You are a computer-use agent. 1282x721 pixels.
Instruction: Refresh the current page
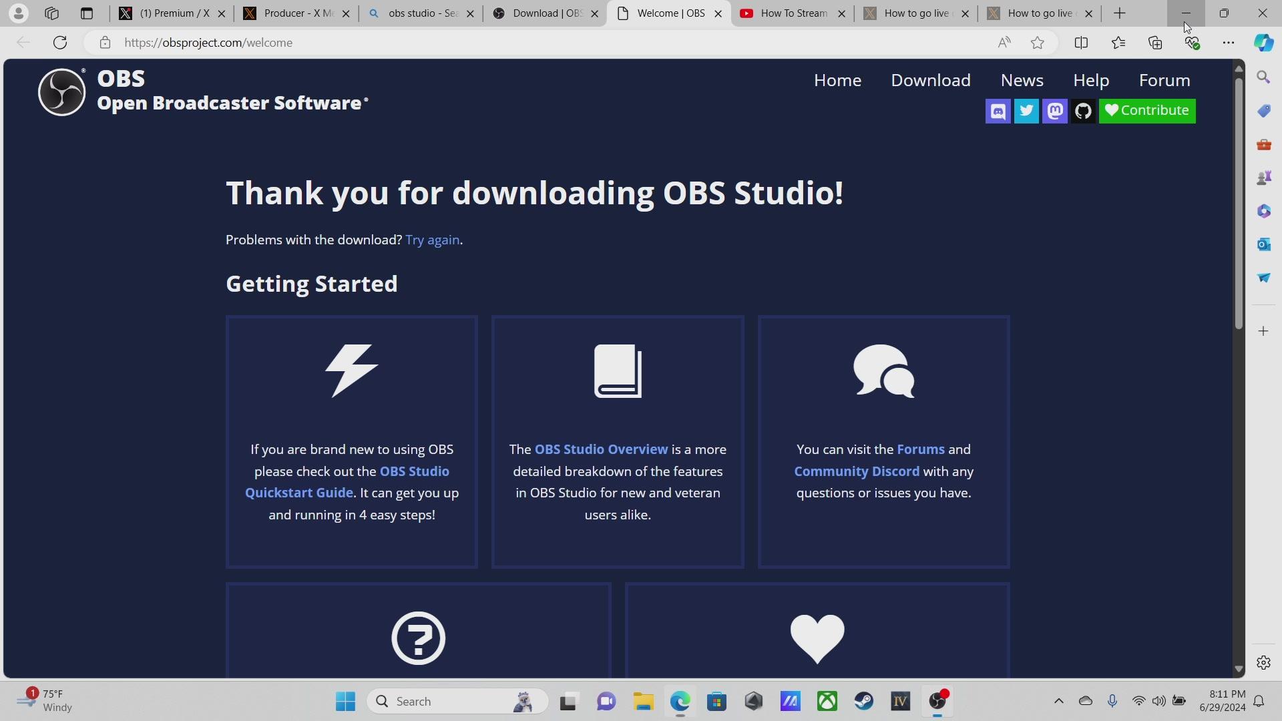coord(60,43)
